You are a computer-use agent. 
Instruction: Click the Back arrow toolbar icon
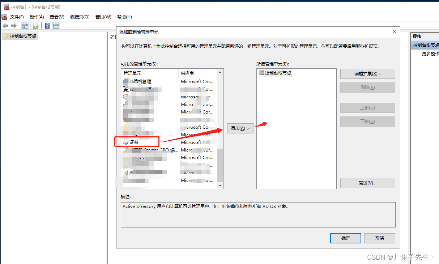point(5,26)
